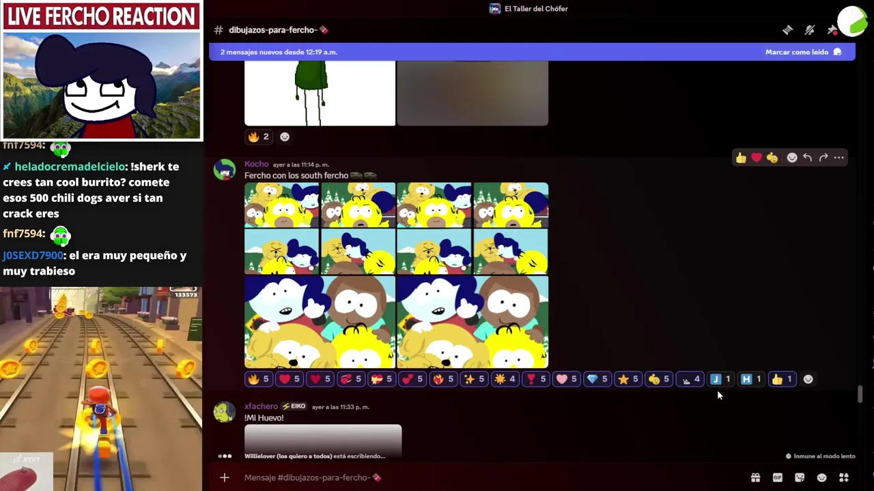874x491 pixels.
Task: Open the large South Park Fercho image on the right
Action: click(473, 322)
